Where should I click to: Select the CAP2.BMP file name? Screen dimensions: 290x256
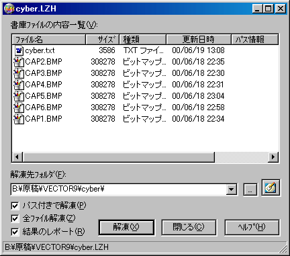[x=44, y=62]
